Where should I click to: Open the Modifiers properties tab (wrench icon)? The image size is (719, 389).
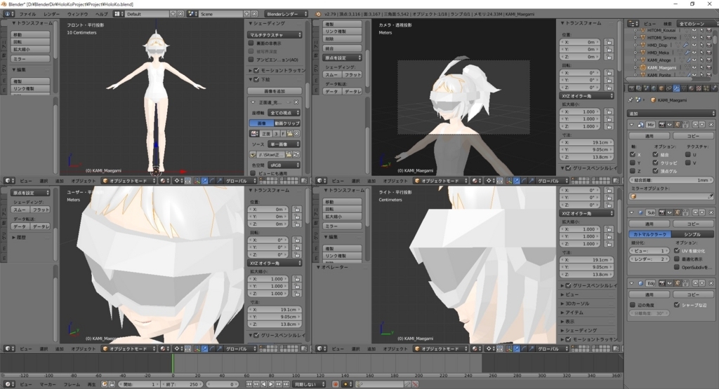coord(676,88)
